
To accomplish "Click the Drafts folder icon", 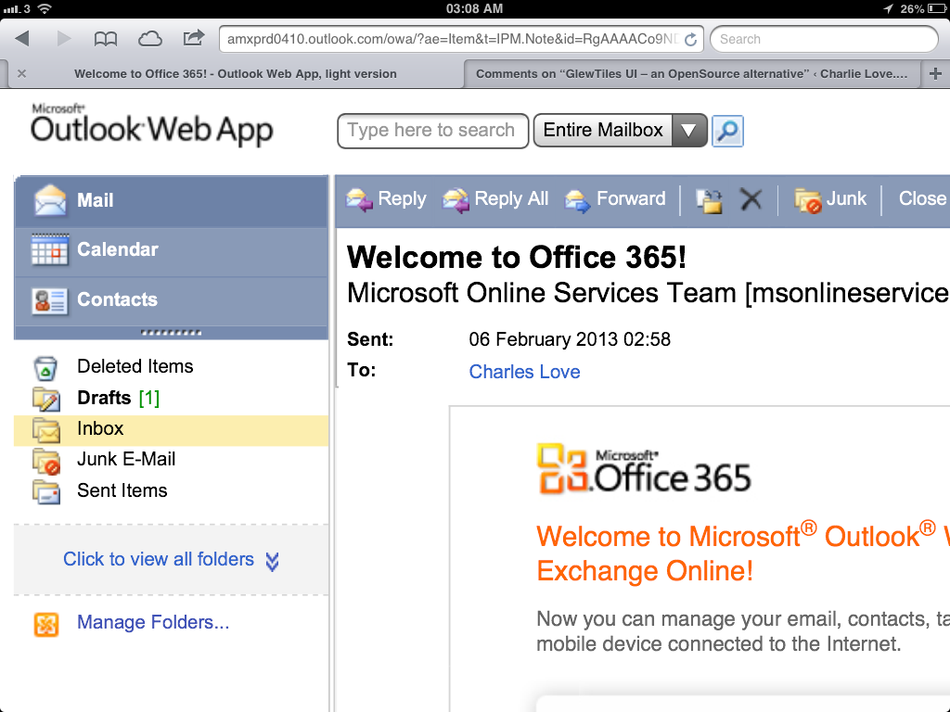I will tap(46, 399).
